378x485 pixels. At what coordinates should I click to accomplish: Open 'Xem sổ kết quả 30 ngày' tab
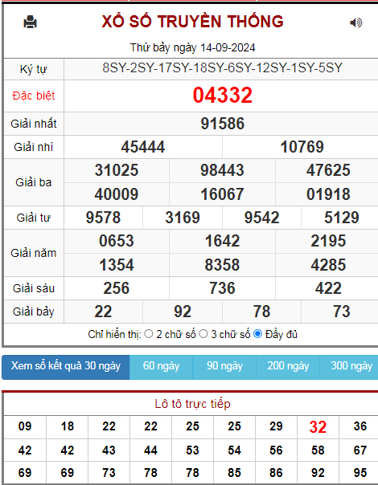click(x=66, y=367)
